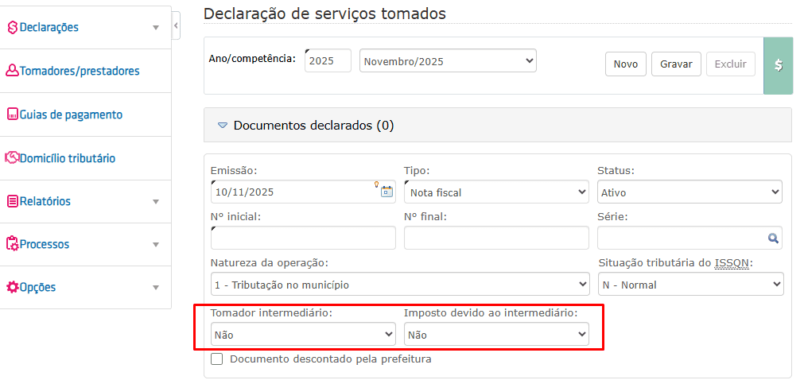This screenshot has width=808, height=380.
Task: Open the Opções menu item
Action: point(86,287)
